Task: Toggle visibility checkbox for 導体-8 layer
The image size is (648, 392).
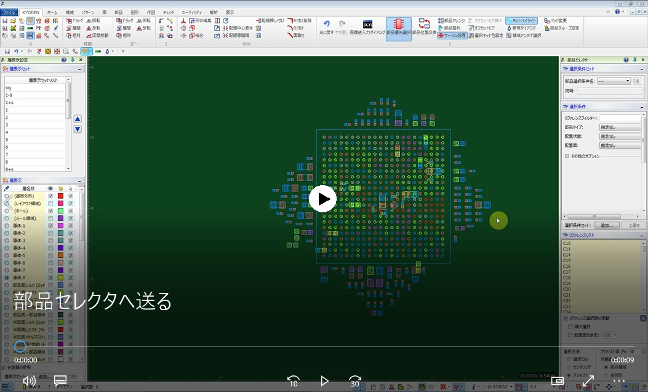Action: pyautogui.click(x=50, y=278)
